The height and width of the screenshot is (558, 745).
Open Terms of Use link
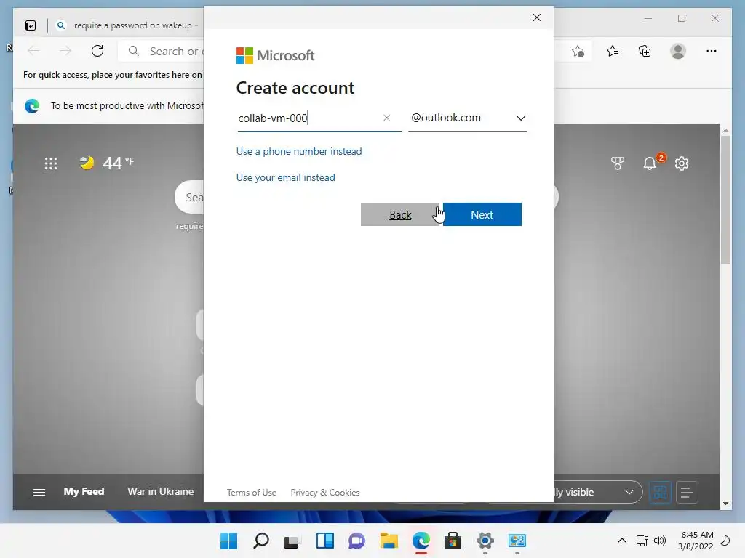tap(251, 493)
